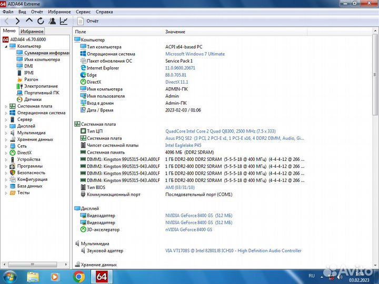Click the Отчёт toolbar button
Image resolution: width=379 pixels, height=284 pixels.
[x=88, y=21]
